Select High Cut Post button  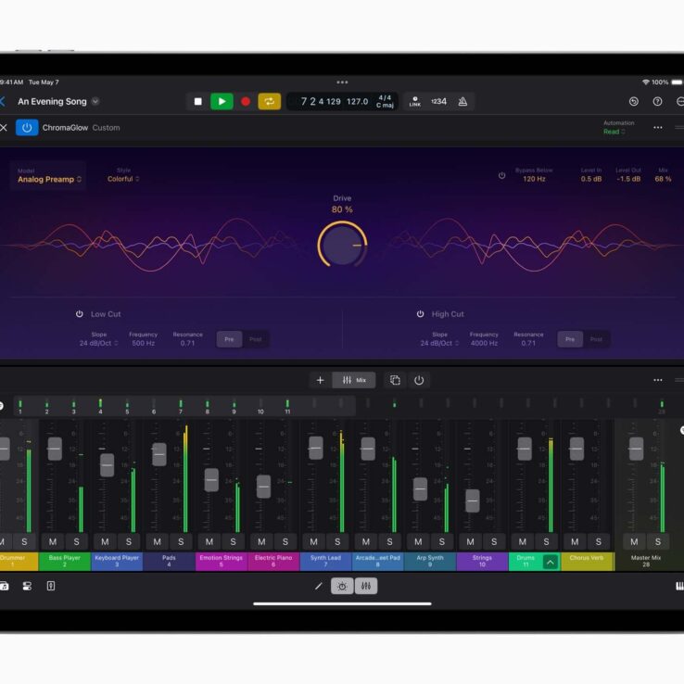pyautogui.click(x=596, y=339)
